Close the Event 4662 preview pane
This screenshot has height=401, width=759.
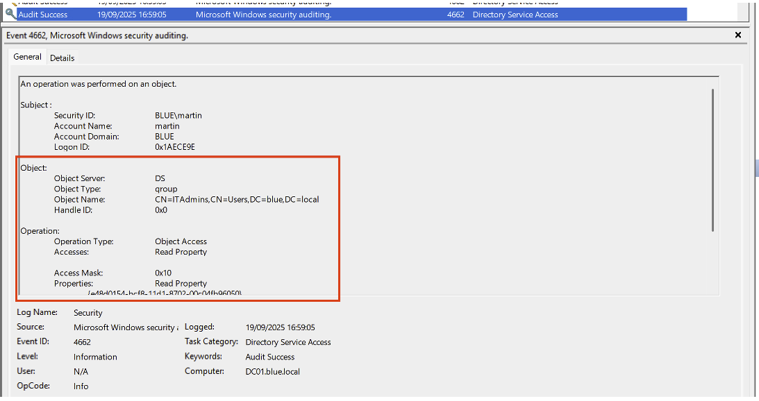[x=737, y=35]
